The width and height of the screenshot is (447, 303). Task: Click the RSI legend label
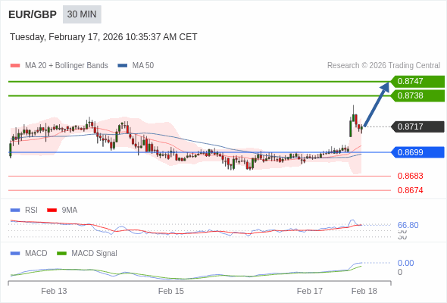[x=31, y=211]
